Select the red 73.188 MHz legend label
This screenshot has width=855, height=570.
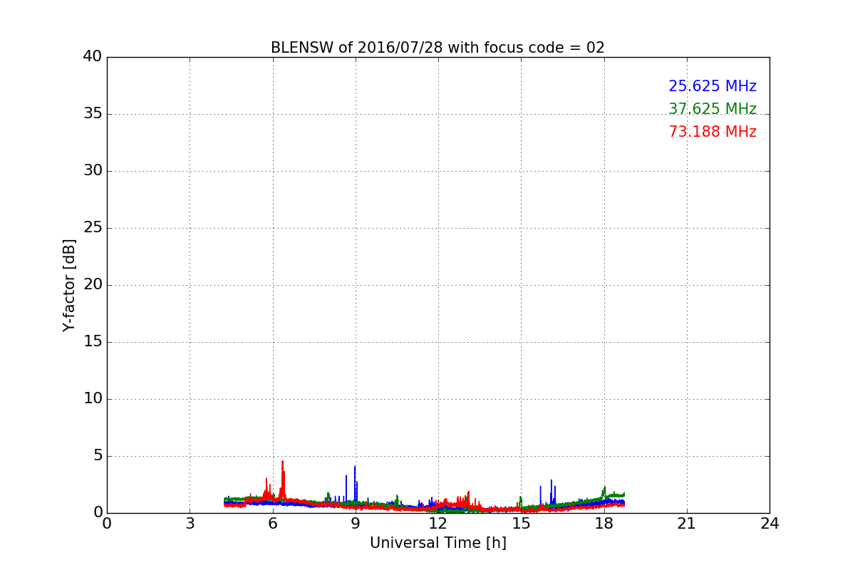[712, 132]
